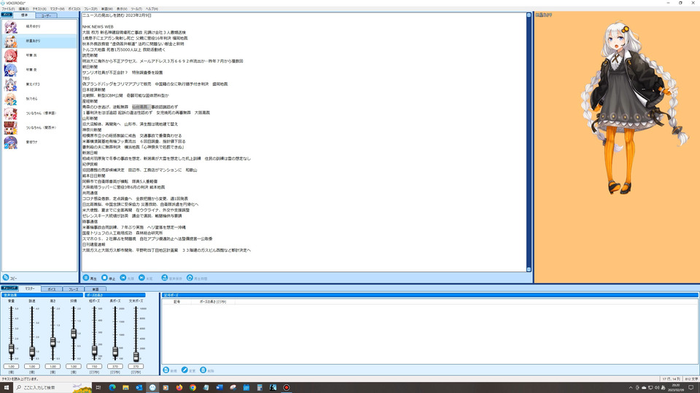The height and width of the screenshot is (393, 700).
Task: Switch to the 単語 tuning tab
Action: pyautogui.click(x=95, y=289)
